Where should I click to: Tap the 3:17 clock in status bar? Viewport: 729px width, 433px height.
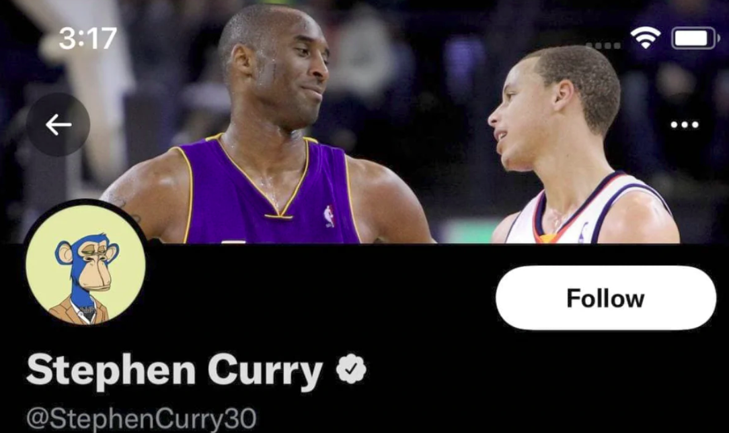click(87, 38)
